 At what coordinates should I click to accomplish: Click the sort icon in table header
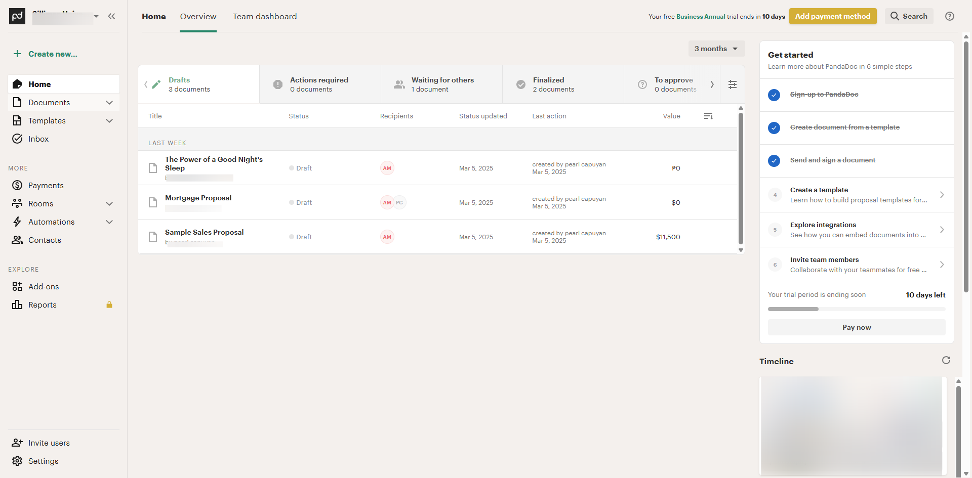pyautogui.click(x=708, y=116)
